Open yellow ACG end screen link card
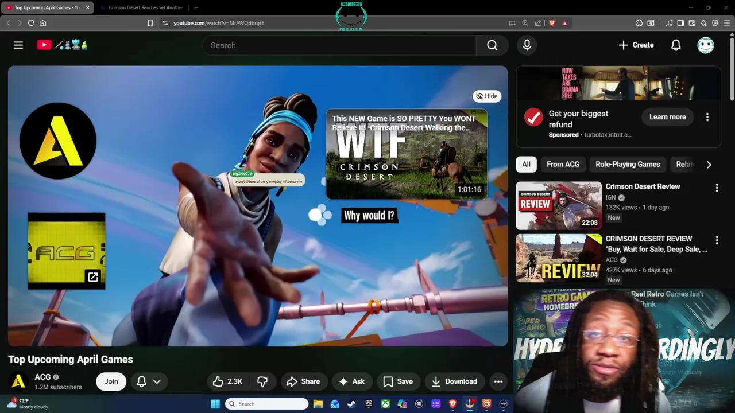735x413 pixels. (x=67, y=251)
